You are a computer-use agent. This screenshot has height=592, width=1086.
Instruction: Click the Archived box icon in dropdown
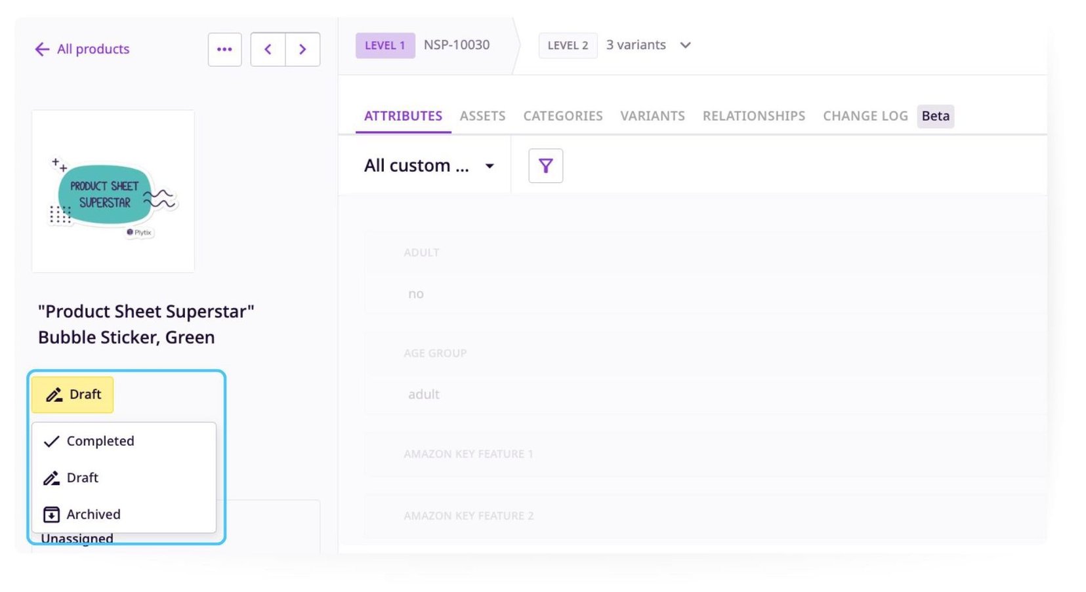(x=51, y=515)
